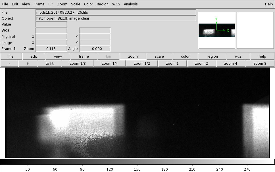275x172 pixels.
Task: Click the Image X field
Action: tap(51, 43)
